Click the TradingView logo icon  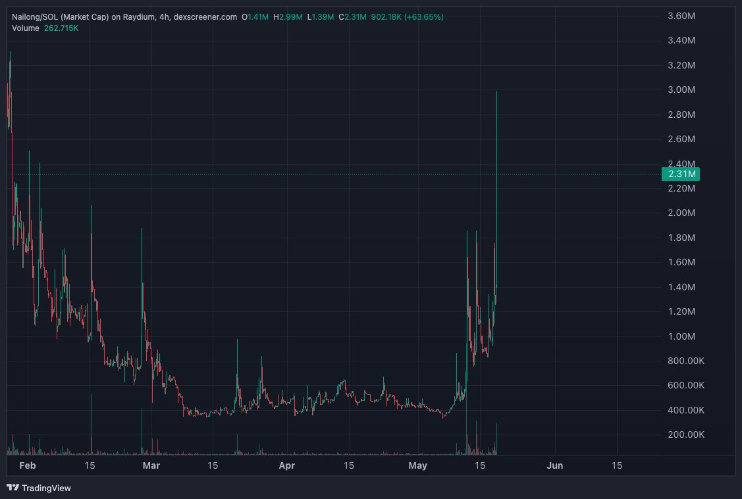(x=13, y=488)
